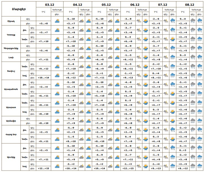Select the 05.12 date column header
204x172 pixels.
[x=106, y=5]
